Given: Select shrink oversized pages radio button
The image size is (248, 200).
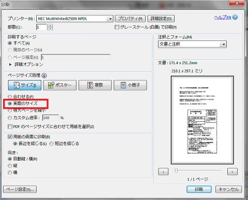Looking at the screenshot, I should [10, 110].
